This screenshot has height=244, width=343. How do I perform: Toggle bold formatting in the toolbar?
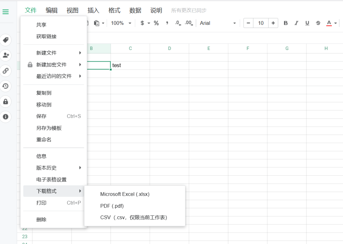point(286,23)
